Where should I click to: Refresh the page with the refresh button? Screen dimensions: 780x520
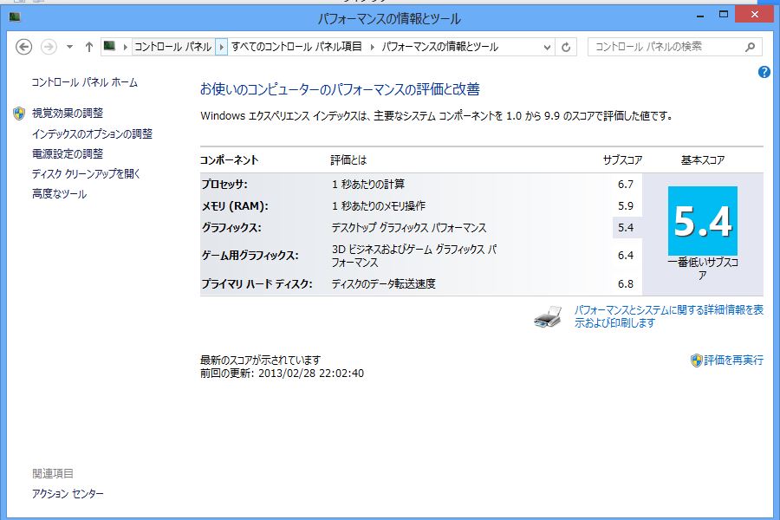pyautogui.click(x=566, y=48)
